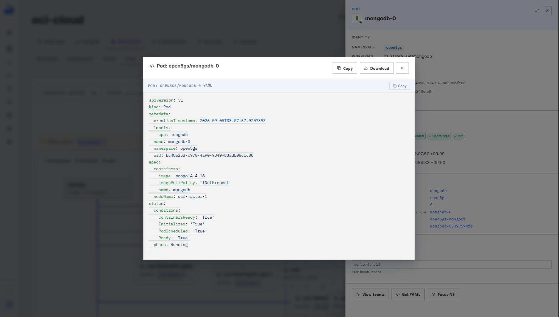The width and height of the screenshot is (559, 317).
Task: Copy the pod YAML using the header Copy button
Action: (x=345, y=68)
